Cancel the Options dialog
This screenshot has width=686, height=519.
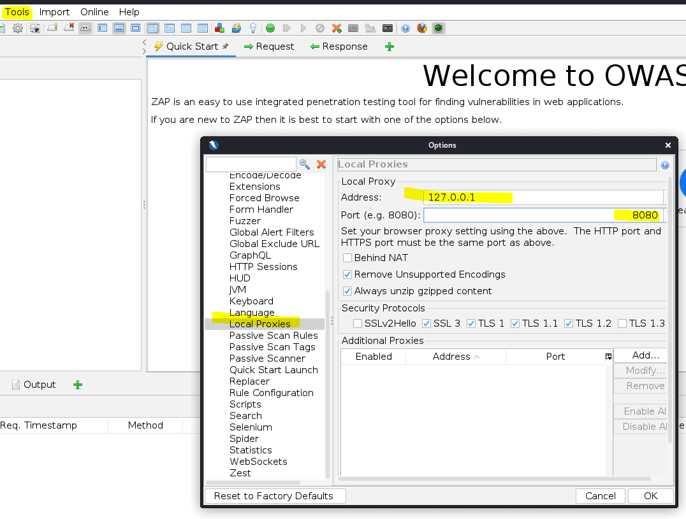tap(601, 496)
